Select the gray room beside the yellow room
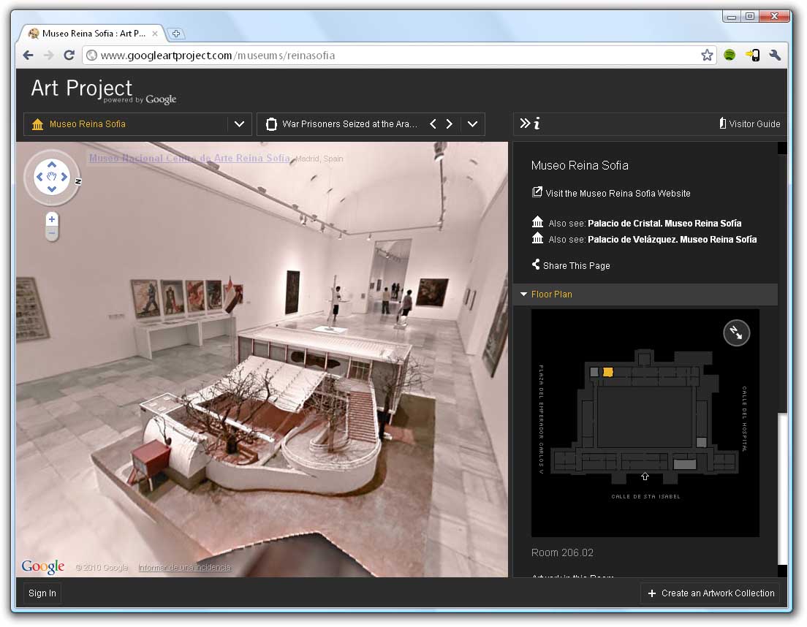This screenshot has height=627, width=807. tap(594, 372)
